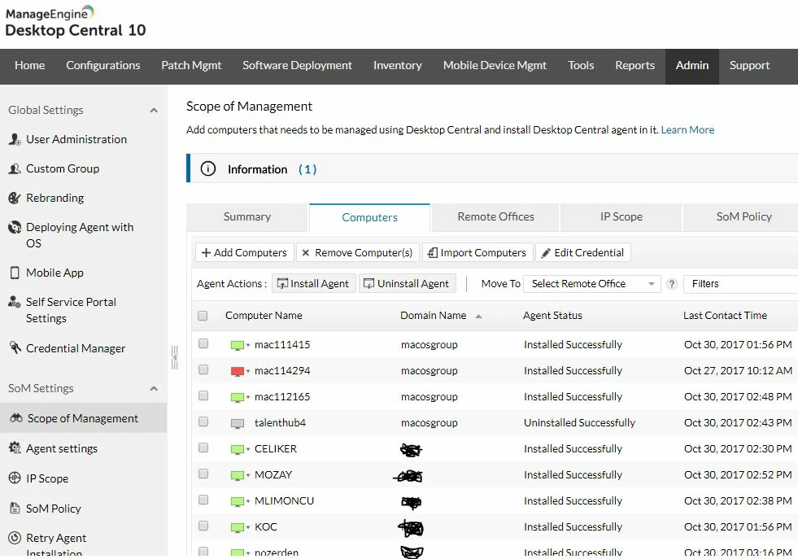Click the Information circle icon
The width and height of the screenshot is (798, 559).
(x=207, y=168)
